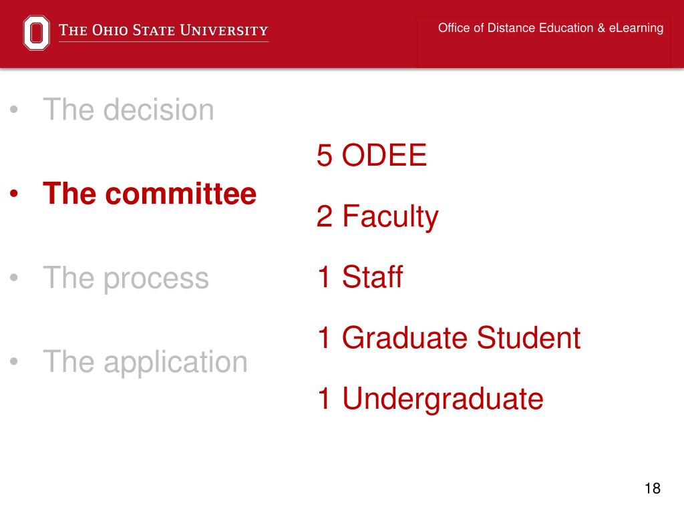Click The Ohio State University wordmark
The width and height of the screenshot is (684, 513).
[x=164, y=30]
